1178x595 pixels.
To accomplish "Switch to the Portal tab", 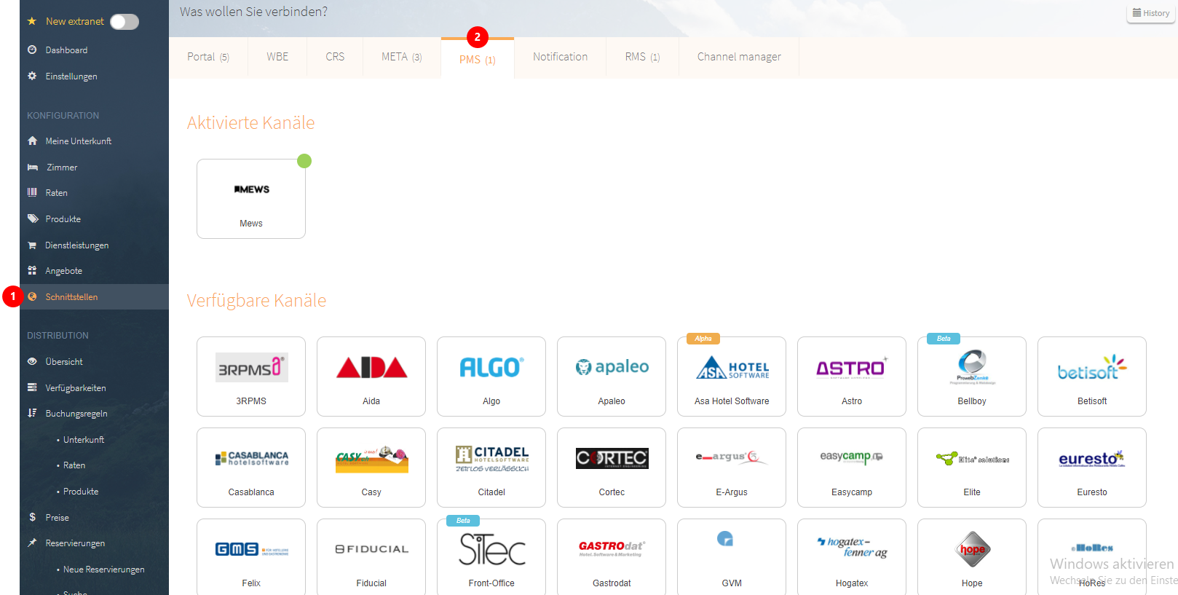I will (207, 57).
